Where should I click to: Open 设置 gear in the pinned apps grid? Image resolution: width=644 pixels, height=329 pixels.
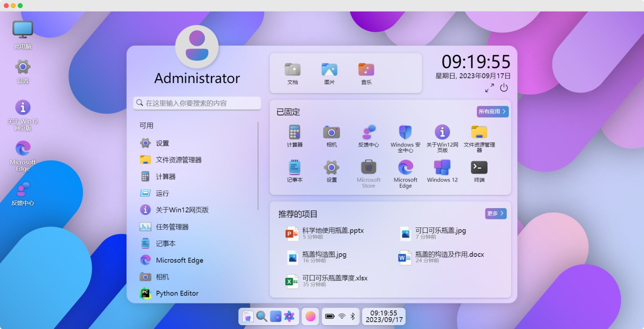pos(331,171)
